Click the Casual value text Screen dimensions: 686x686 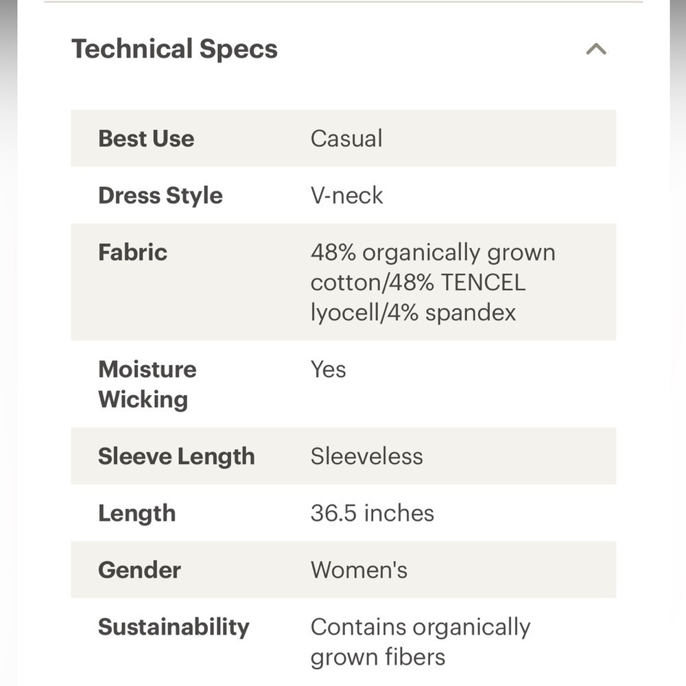tap(346, 139)
